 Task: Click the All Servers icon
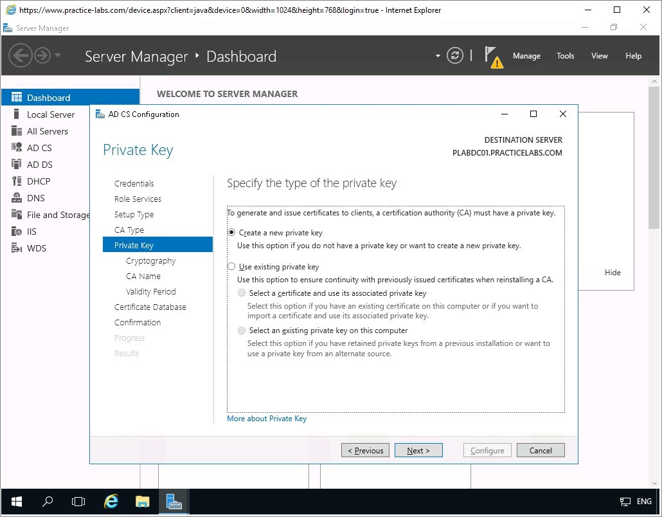coord(17,131)
